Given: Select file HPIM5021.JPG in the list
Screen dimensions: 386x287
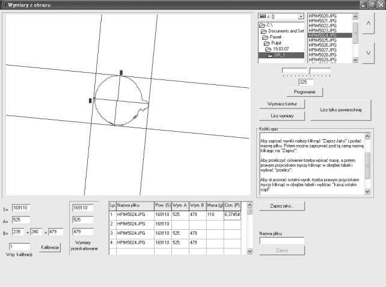Looking at the screenshot, I should 323,21.
